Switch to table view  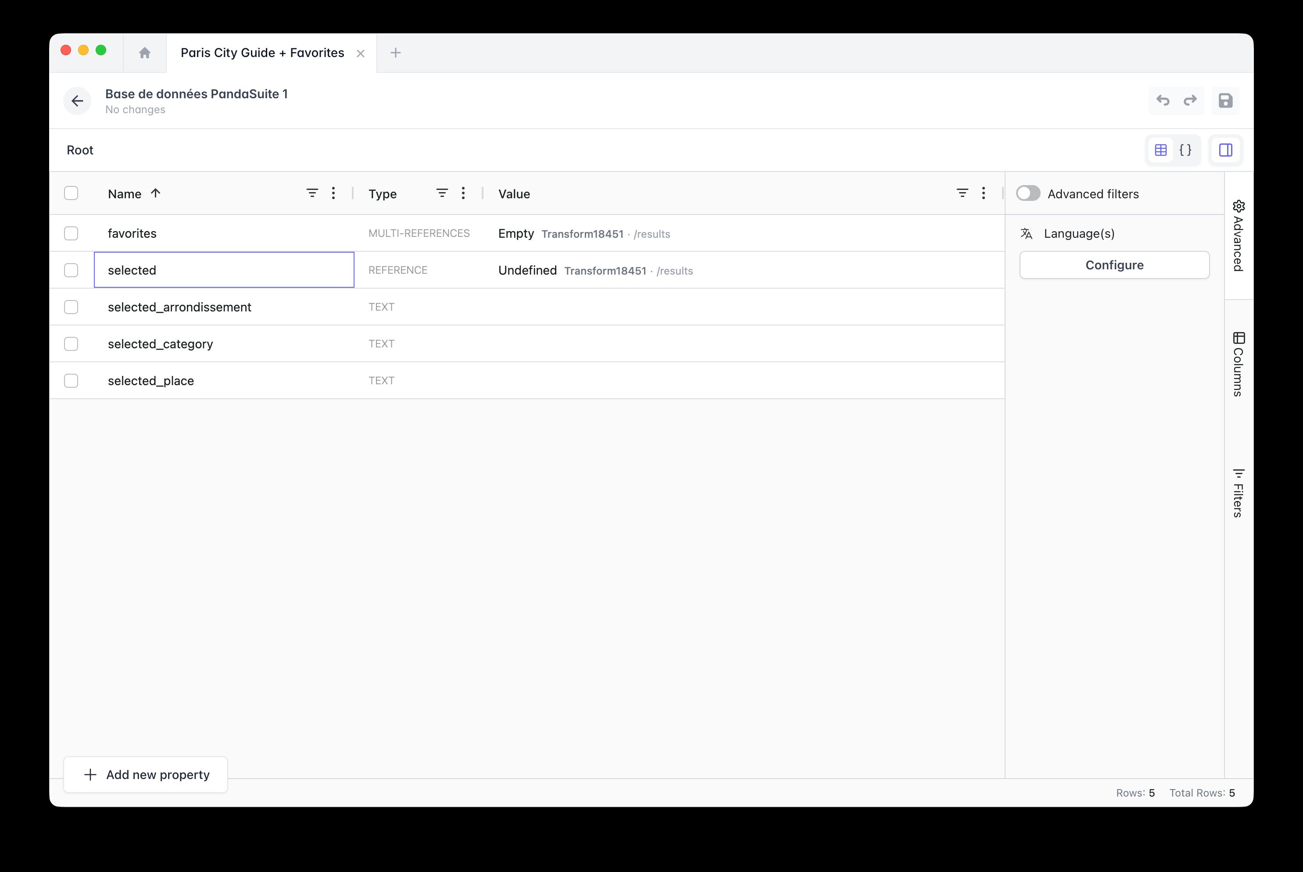[x=1160, y=150]
